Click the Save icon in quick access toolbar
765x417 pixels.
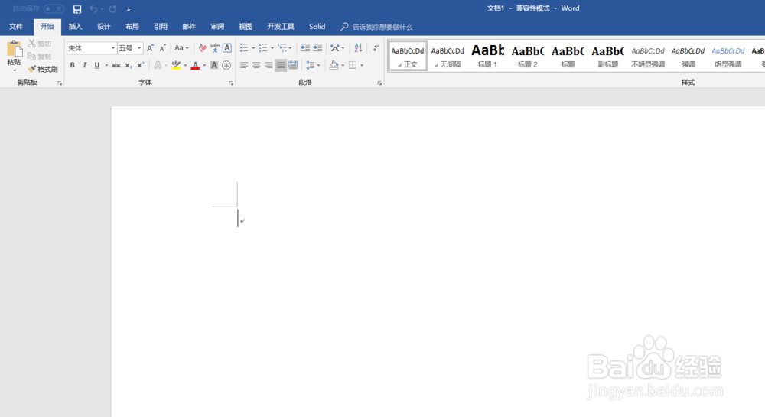(x=77, y=9)
